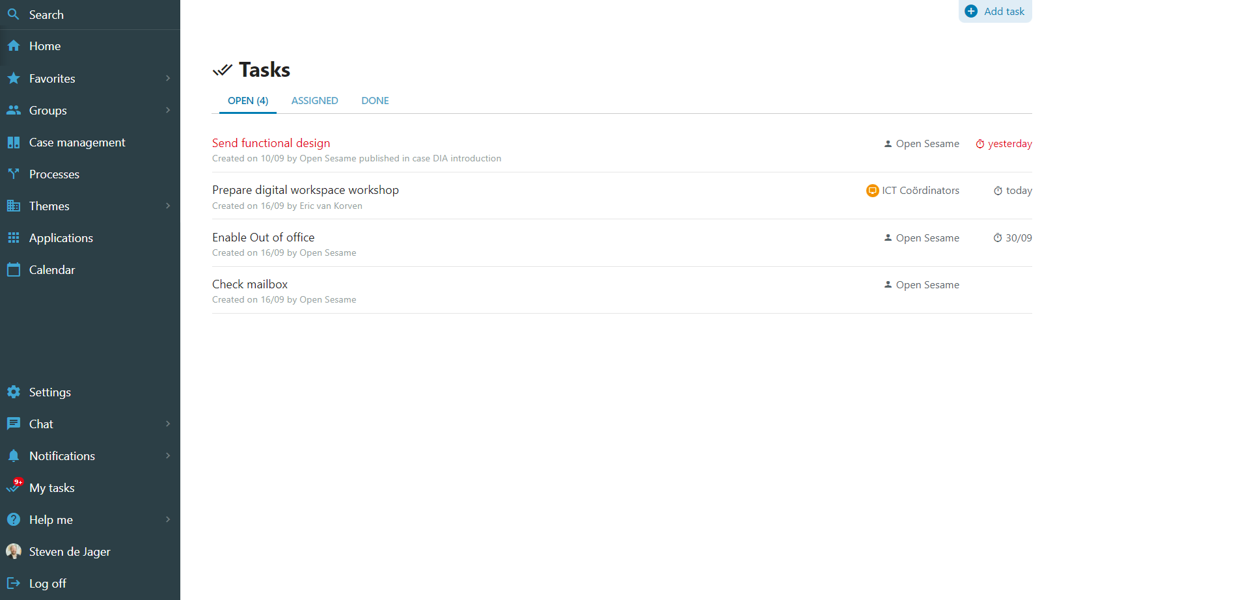Open Home via house icon
The image size is (1247, 600).
click(x=13, y=46)
